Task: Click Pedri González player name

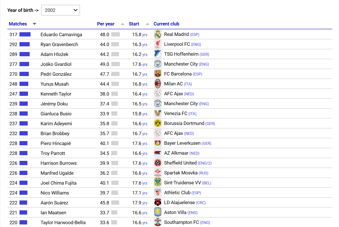Action: click(56, 74)
